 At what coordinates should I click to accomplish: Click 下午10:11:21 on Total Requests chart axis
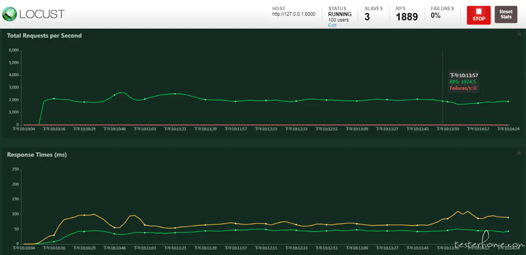175,129
